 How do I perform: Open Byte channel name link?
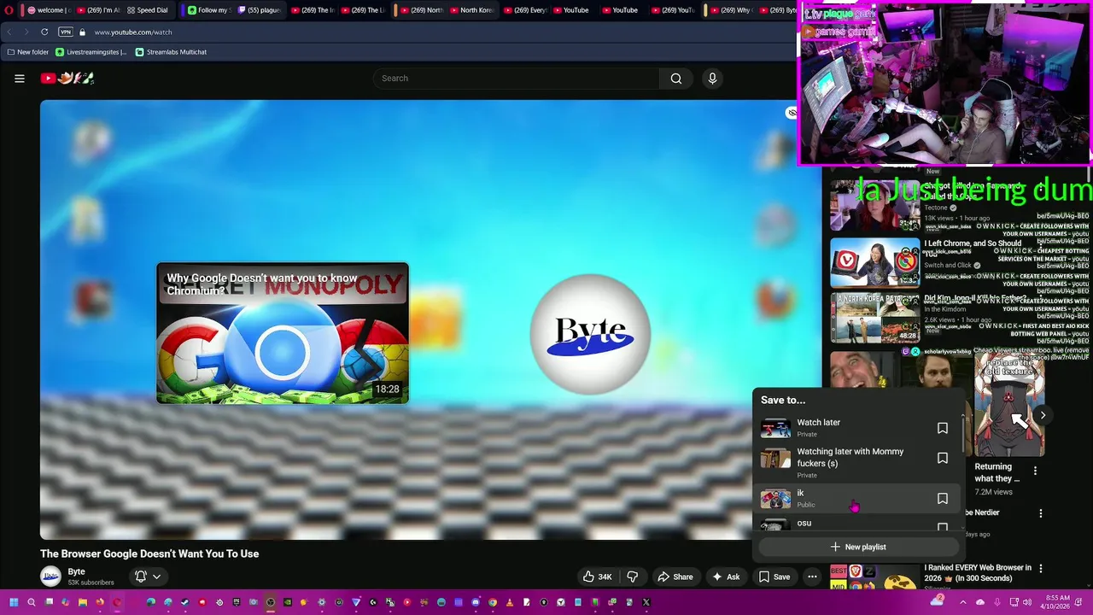pyautogui.click(x=77, y=571)
